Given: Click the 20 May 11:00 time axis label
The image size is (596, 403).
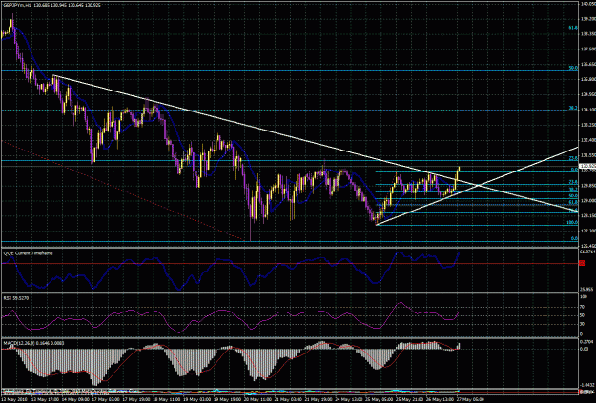Looking at the screenshot, I should [x=257, y=400].
